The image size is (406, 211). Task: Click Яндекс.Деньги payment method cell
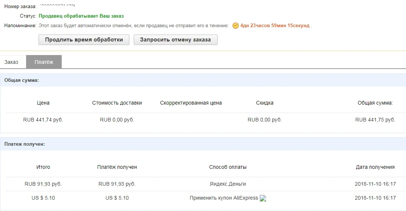point(228,184)
